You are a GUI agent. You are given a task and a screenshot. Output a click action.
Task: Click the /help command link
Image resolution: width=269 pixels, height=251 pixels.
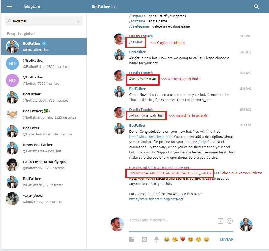pos(202,142)
